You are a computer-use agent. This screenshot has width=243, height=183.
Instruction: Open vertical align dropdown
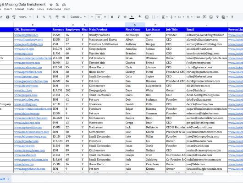[173, 17]
